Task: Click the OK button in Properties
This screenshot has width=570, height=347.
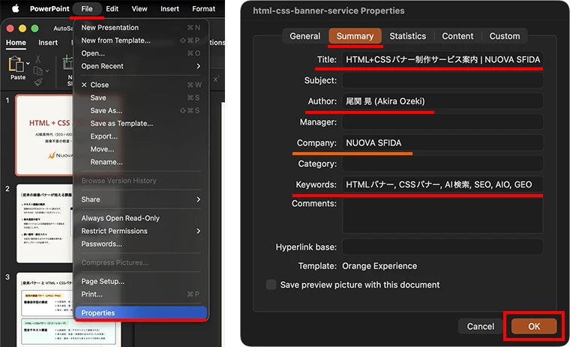Action: click(x=534, y=326)
